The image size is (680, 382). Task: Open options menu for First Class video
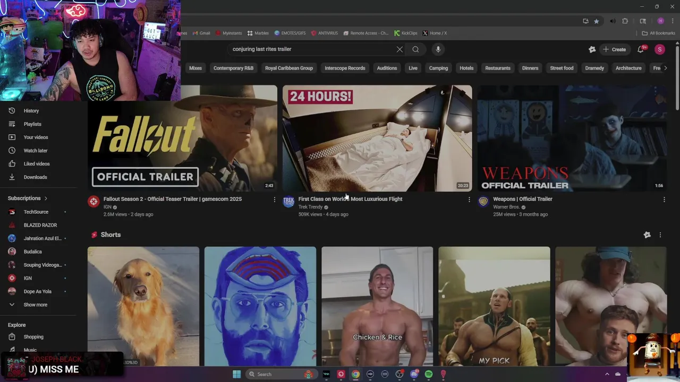point(469,199)
